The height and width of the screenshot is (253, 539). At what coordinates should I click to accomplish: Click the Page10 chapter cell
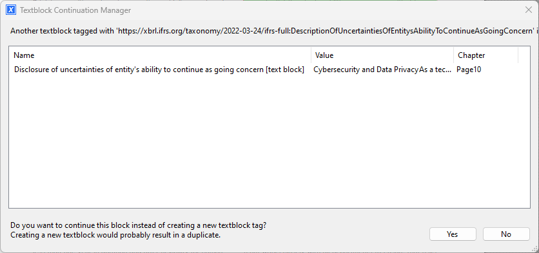click(469, 70)
